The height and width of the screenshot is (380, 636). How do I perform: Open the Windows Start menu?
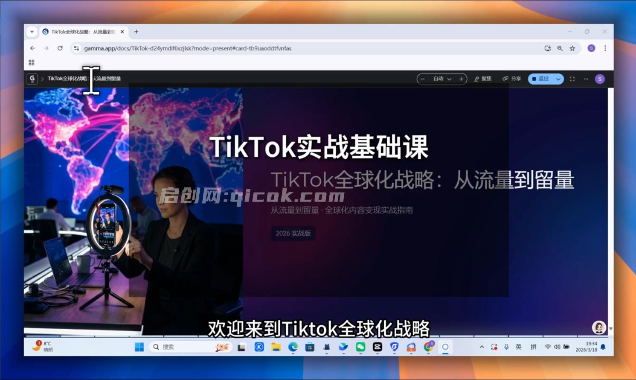tap(139, 347)
